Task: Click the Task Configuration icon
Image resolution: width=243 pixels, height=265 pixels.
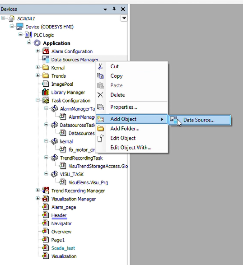Action: [x=46, y=100]
